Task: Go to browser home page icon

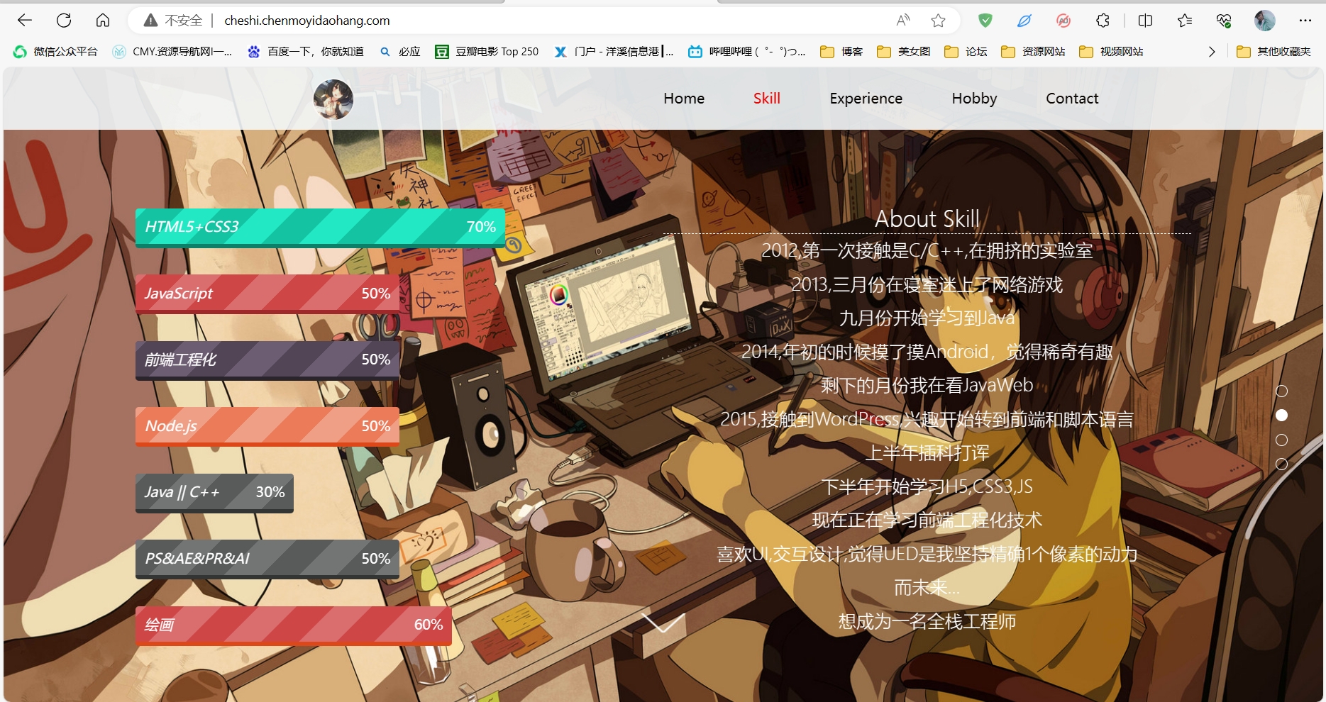Action: (103, 21)
